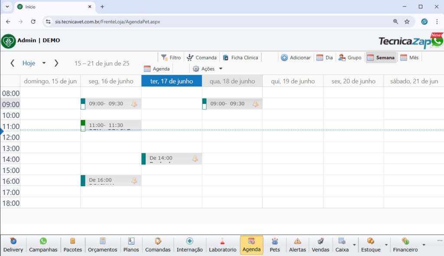Open the Laboratorio tab
Image resolution: width=444 pixels, height=256 pixels.
(222, 245)
